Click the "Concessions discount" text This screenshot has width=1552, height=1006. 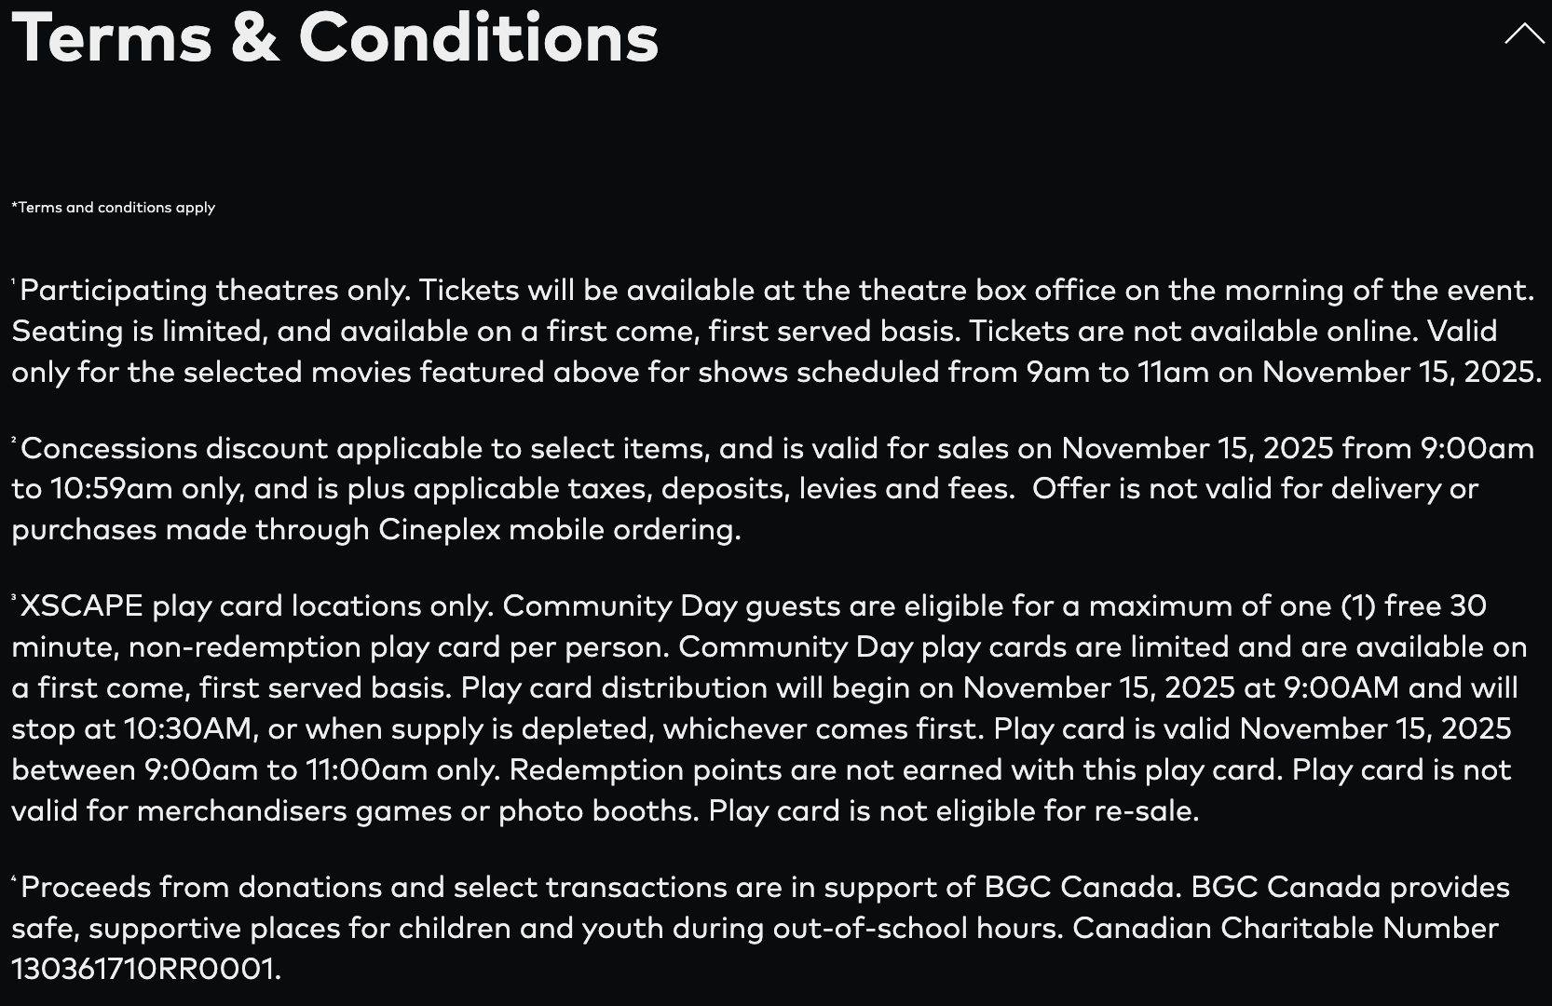point(173,449)
